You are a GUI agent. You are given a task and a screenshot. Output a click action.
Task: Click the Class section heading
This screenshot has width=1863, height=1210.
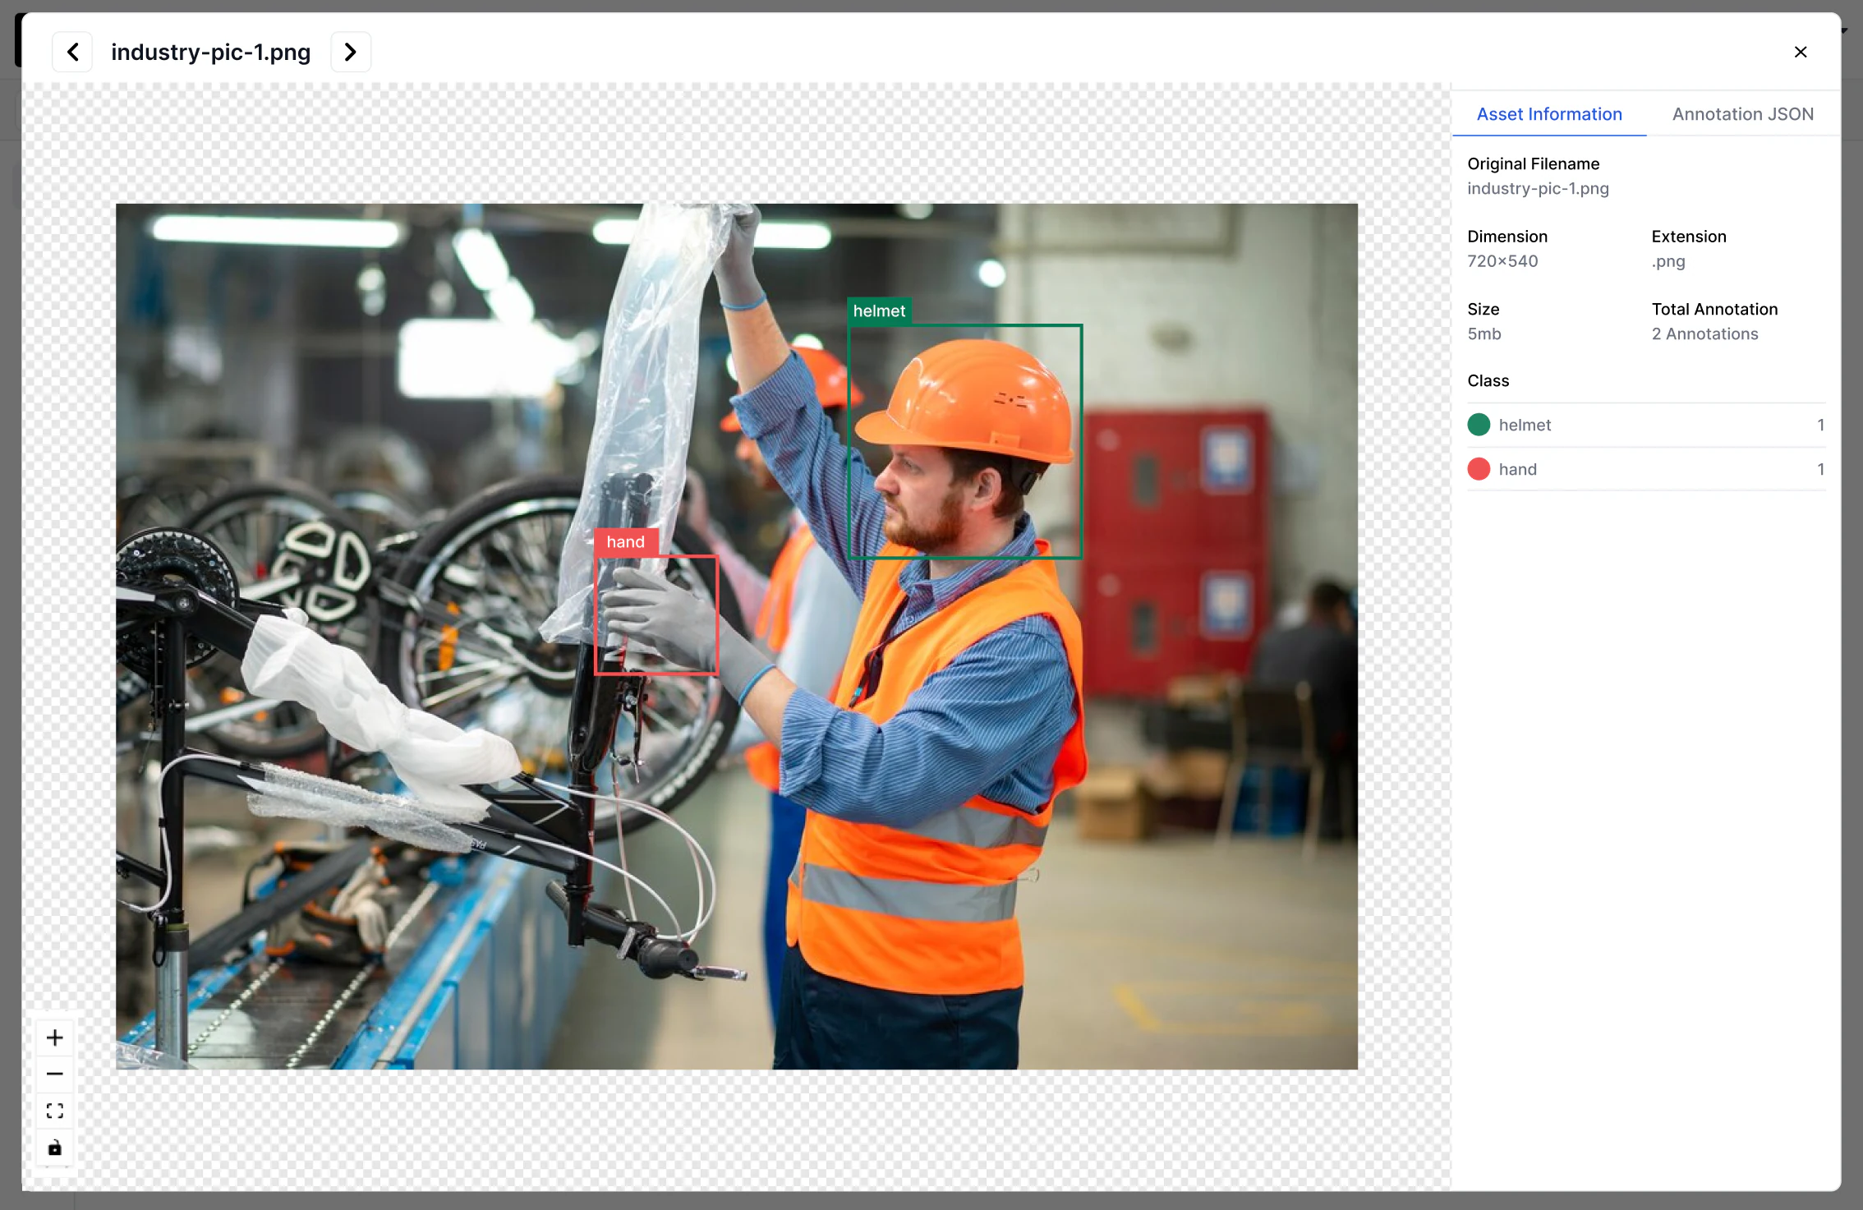click(x=1488, y=380)
